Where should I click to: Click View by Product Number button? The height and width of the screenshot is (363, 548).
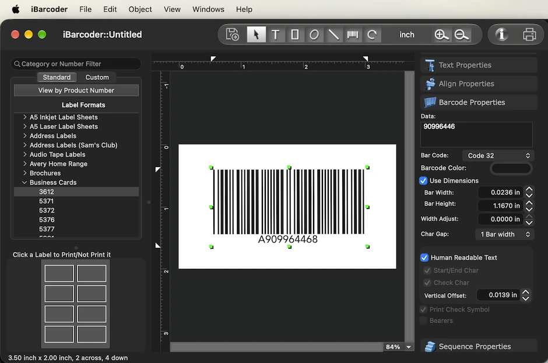76,90
